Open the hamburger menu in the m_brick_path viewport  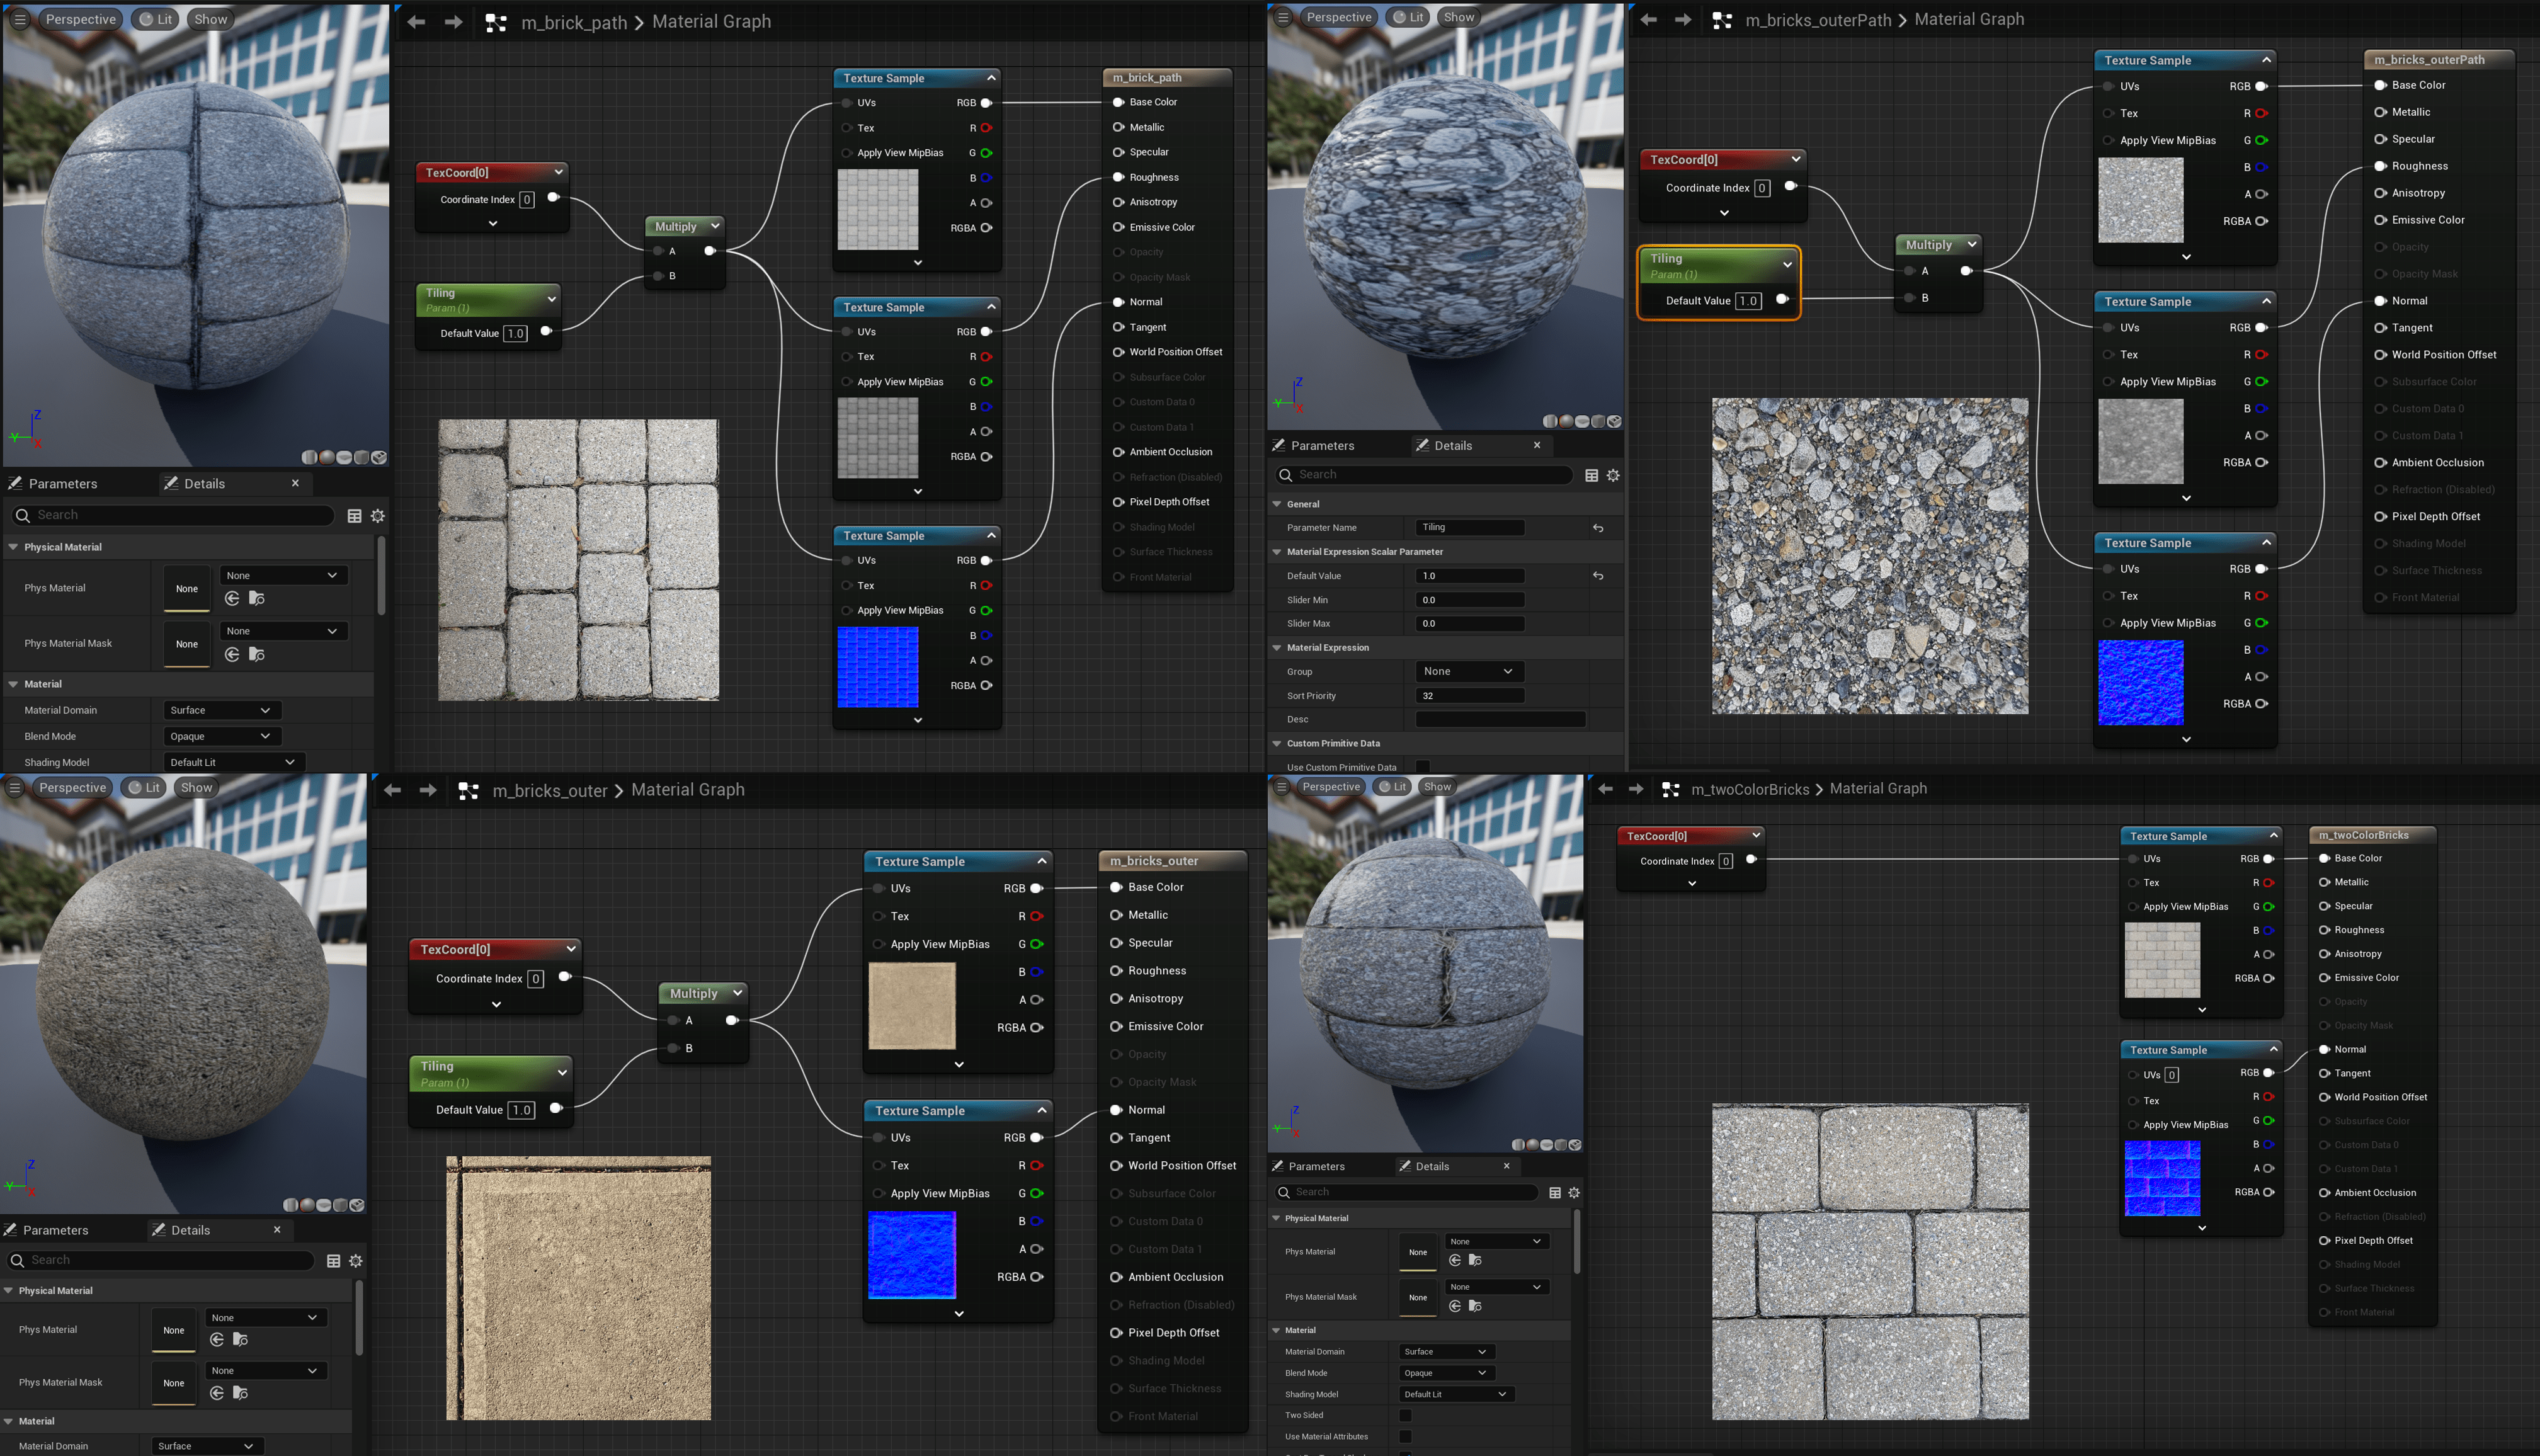pos(19,18)
